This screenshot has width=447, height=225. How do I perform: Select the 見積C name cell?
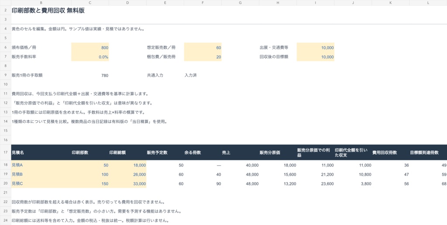coord(41,184)
